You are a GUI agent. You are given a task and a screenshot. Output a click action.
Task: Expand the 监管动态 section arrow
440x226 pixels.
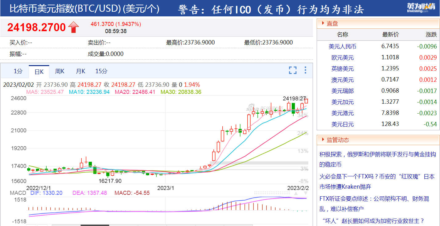[x=323, y=140]
